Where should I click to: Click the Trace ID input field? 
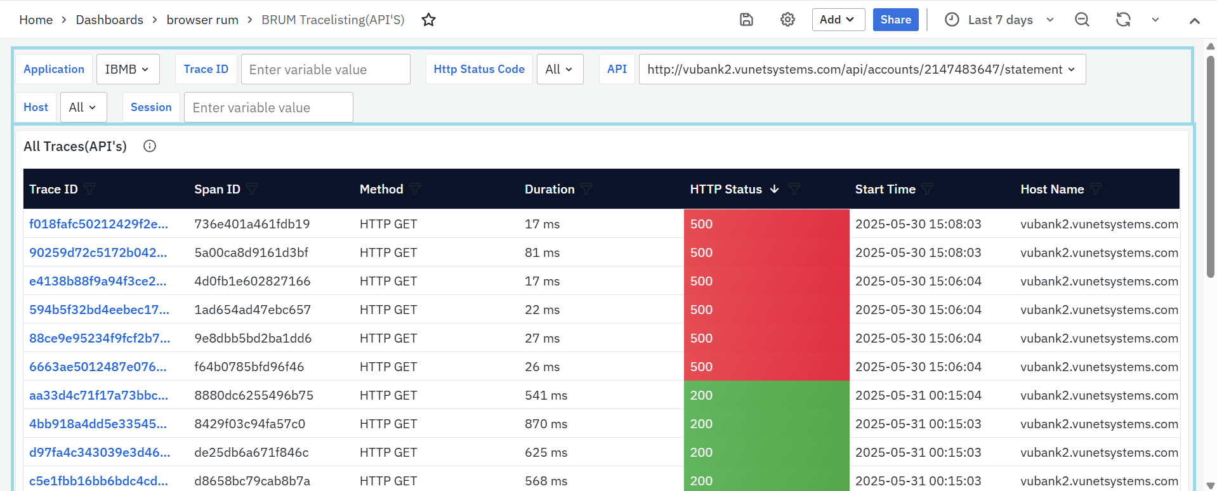[326, 69]
